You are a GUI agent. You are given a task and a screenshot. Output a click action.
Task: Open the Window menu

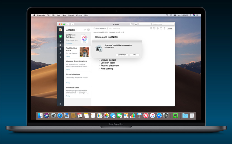(79, 15)
